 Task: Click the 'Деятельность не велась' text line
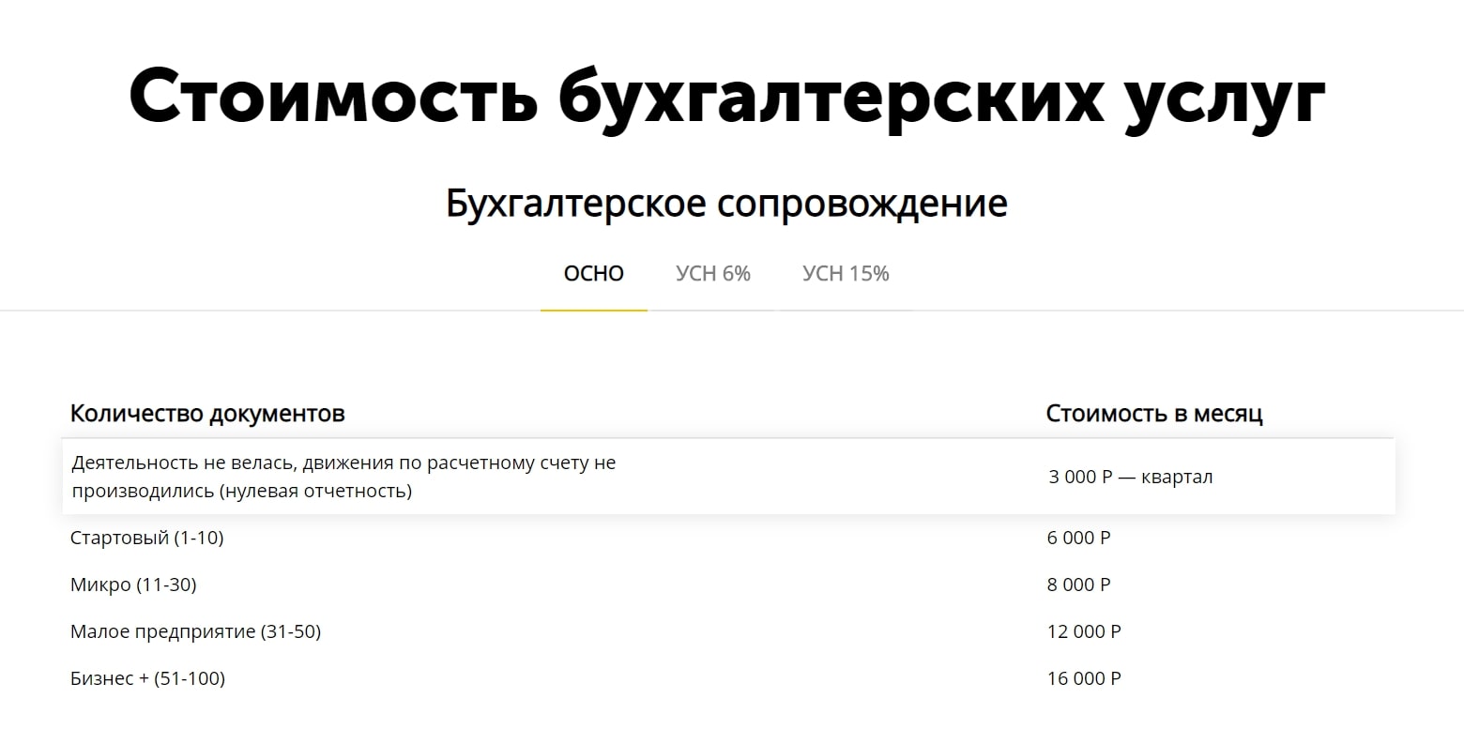tap(343, 463)
